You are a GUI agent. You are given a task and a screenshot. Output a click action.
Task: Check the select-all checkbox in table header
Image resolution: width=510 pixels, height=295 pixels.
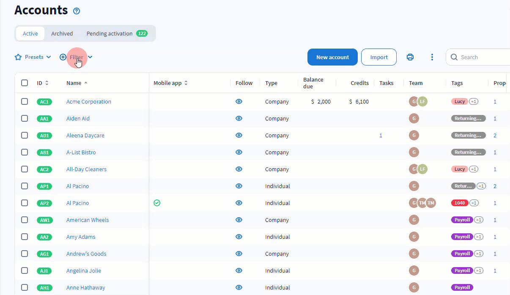coord(25,83)
